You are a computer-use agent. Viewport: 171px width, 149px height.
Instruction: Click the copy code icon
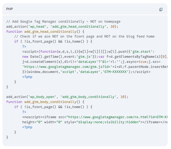[x=161, y=10]
